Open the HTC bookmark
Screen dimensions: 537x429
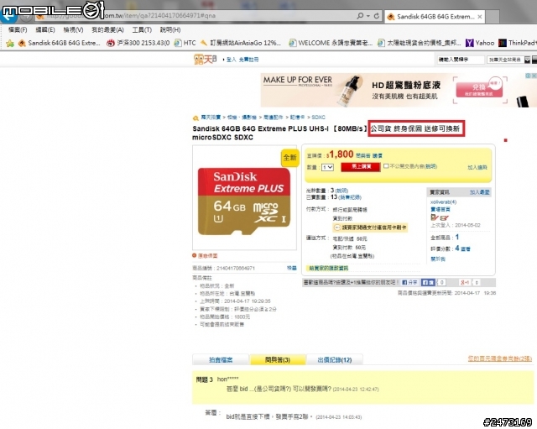185,43
